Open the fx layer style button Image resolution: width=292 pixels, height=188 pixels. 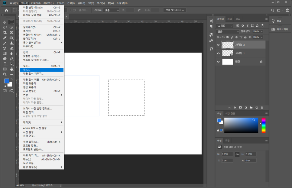tap(235, 108)
